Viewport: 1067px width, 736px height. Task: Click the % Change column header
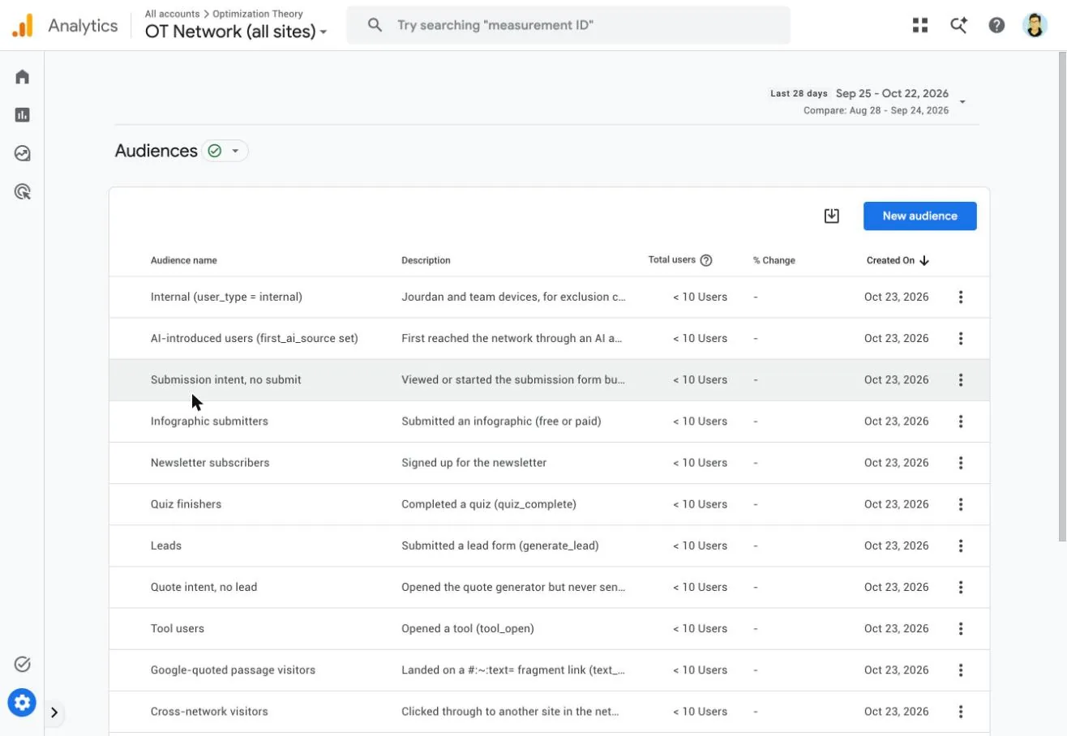click(773, 260)
